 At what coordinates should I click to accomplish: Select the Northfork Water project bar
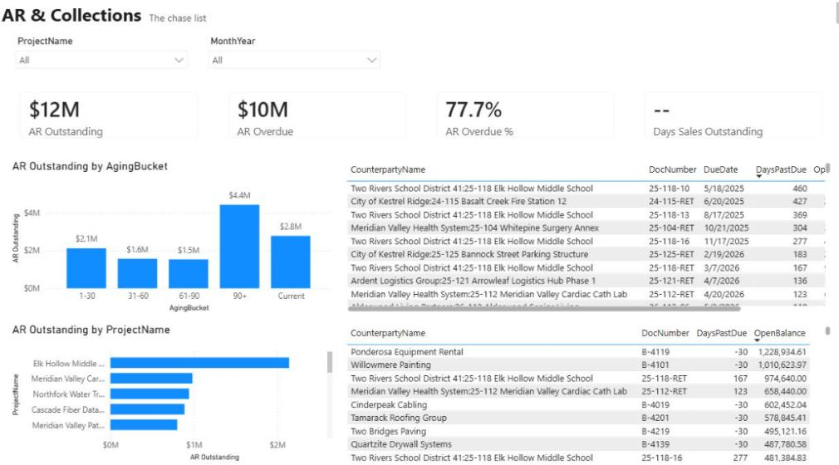pyautogui.click(x=150, y=394)
